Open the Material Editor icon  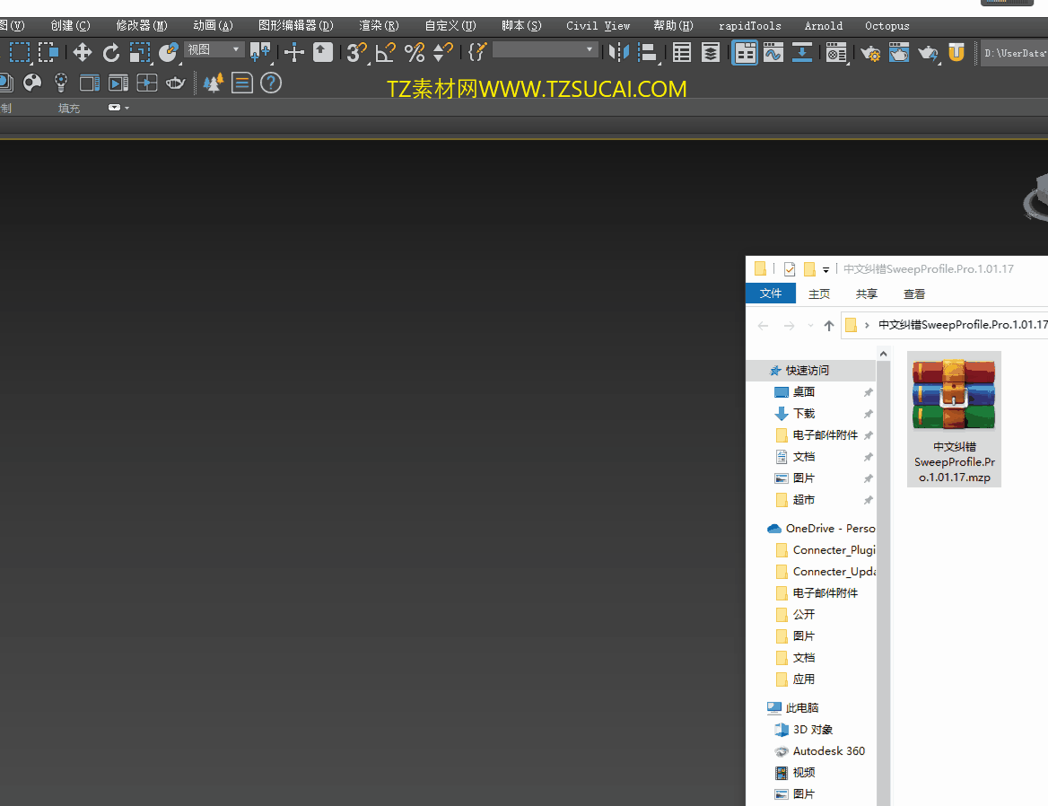(837, 52)
